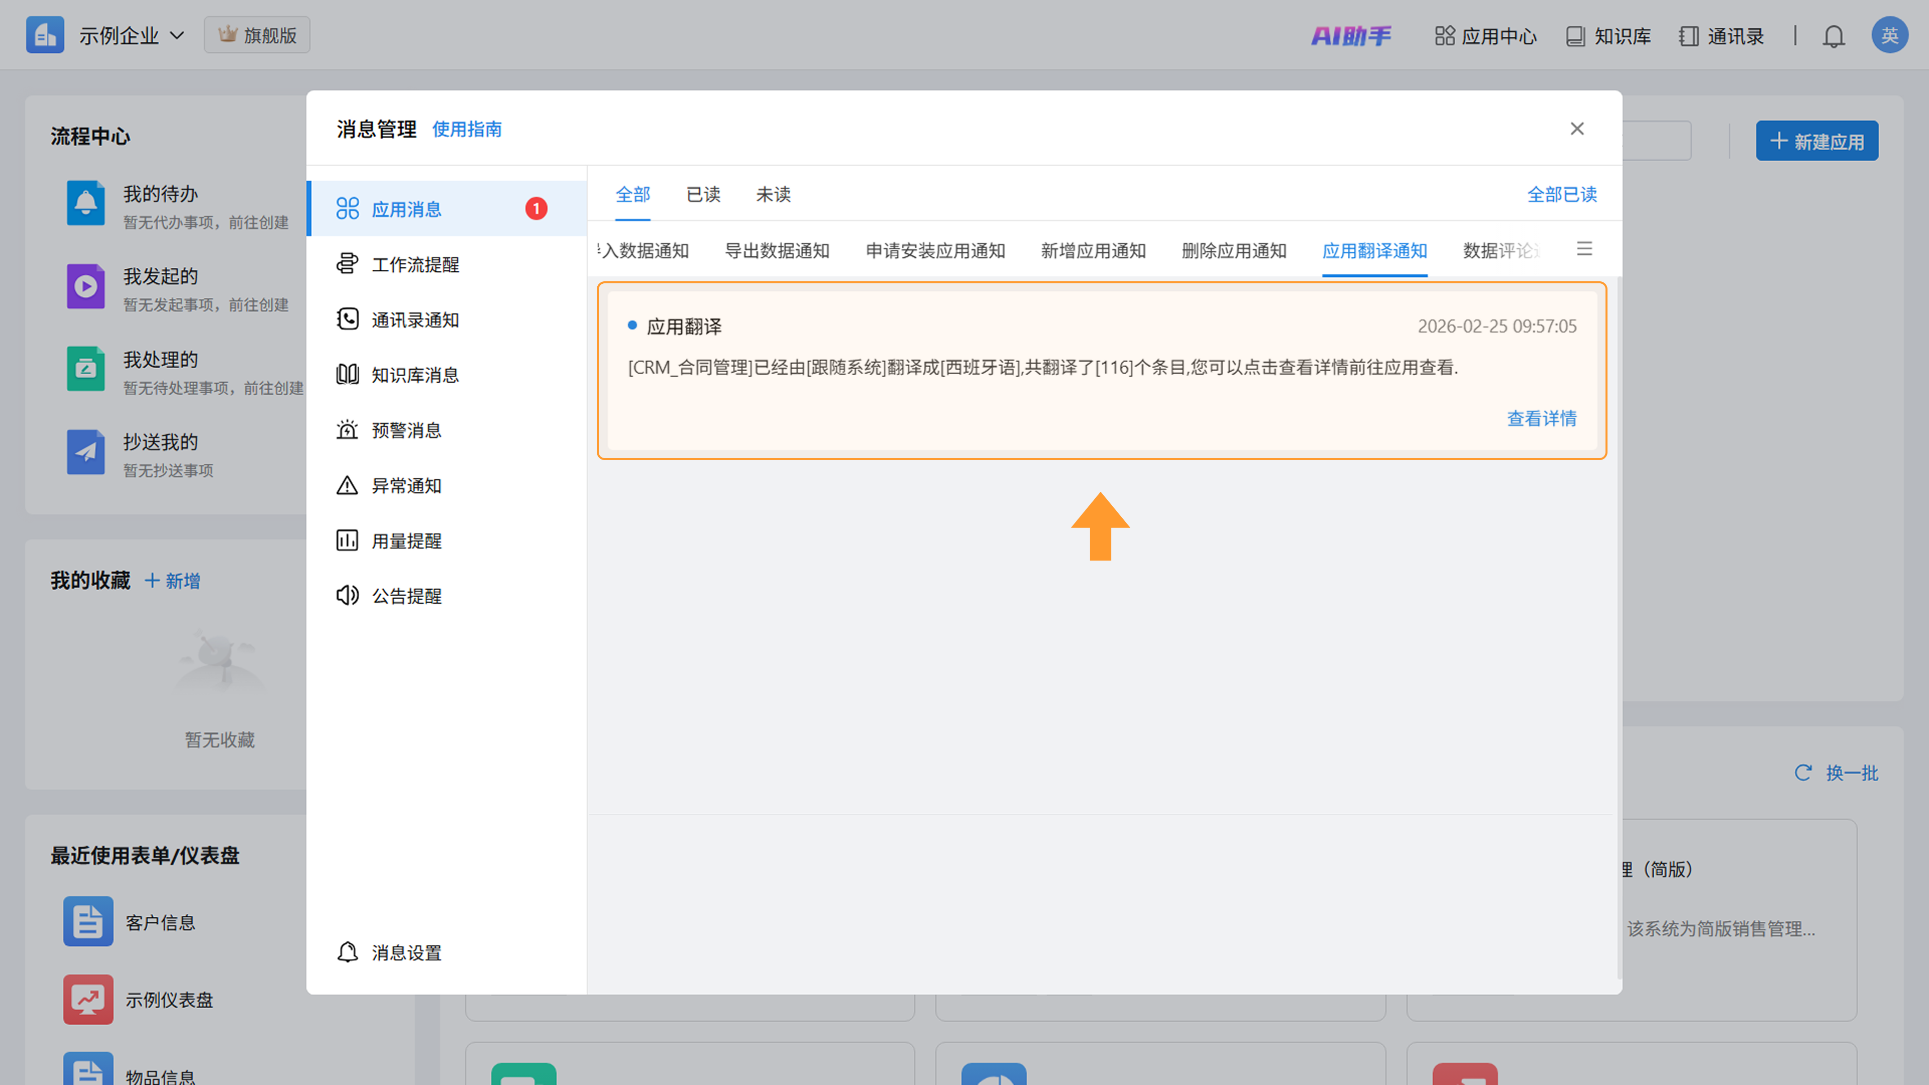Select the 删除应用通知 tab
1929x1085 pixels.
(1233, 251)
